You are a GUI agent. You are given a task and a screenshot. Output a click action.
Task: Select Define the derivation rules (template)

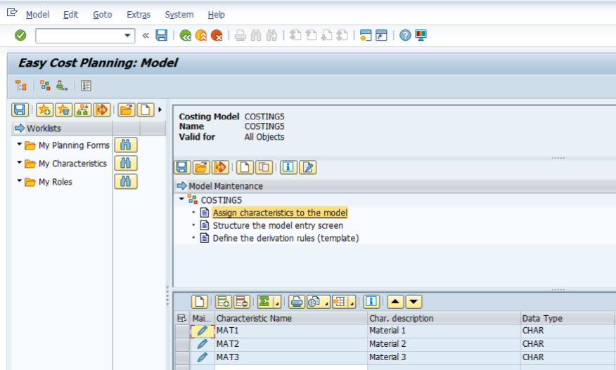285,238
